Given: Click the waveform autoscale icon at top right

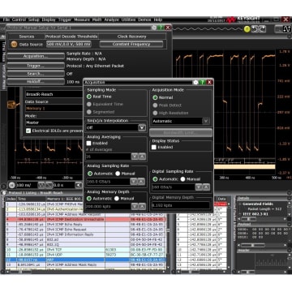Looking at the screenshot, I should 287,29.
